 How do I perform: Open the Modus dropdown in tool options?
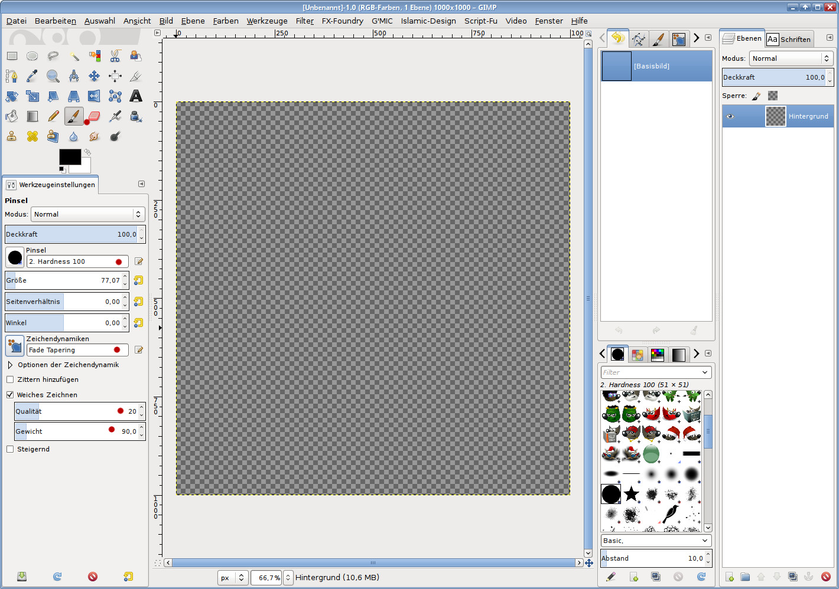87,214
